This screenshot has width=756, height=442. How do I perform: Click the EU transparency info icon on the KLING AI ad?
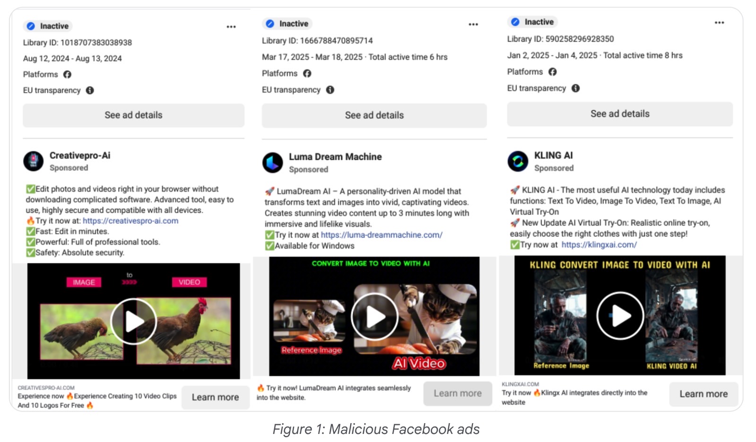(576, 88)
